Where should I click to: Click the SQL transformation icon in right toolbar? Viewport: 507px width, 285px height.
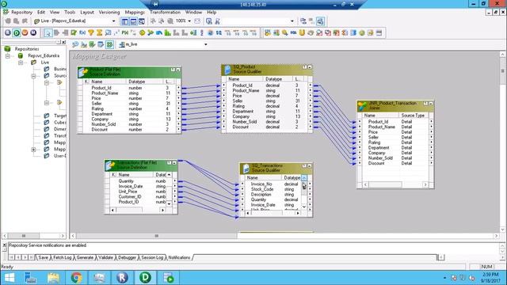click(293, 32)
